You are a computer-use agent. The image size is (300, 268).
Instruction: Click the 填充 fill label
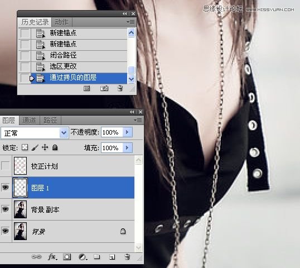click(x=91, y=148)
